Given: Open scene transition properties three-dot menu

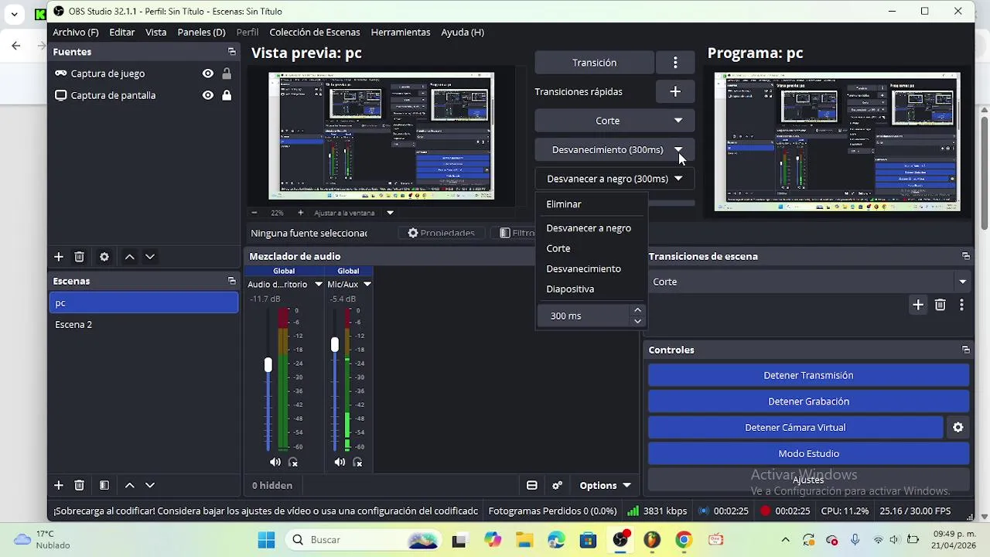Looking at the screenshot, I should [961, 305].
